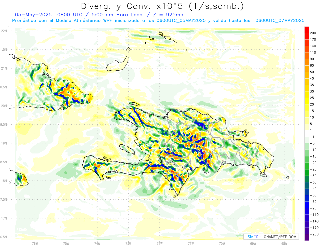Click the positive '20' colorbar label
Image resolution: width=319 pixels, height=247 pixels.
click(312, 104)
